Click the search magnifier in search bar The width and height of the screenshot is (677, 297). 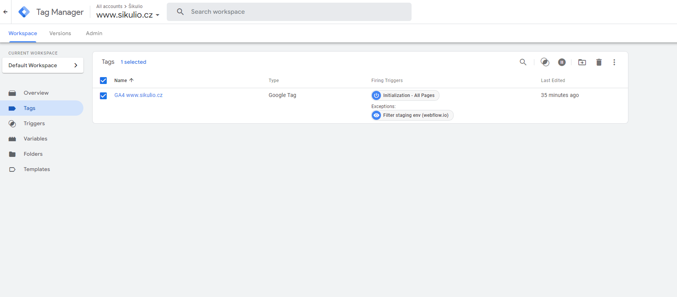point(181,12)
